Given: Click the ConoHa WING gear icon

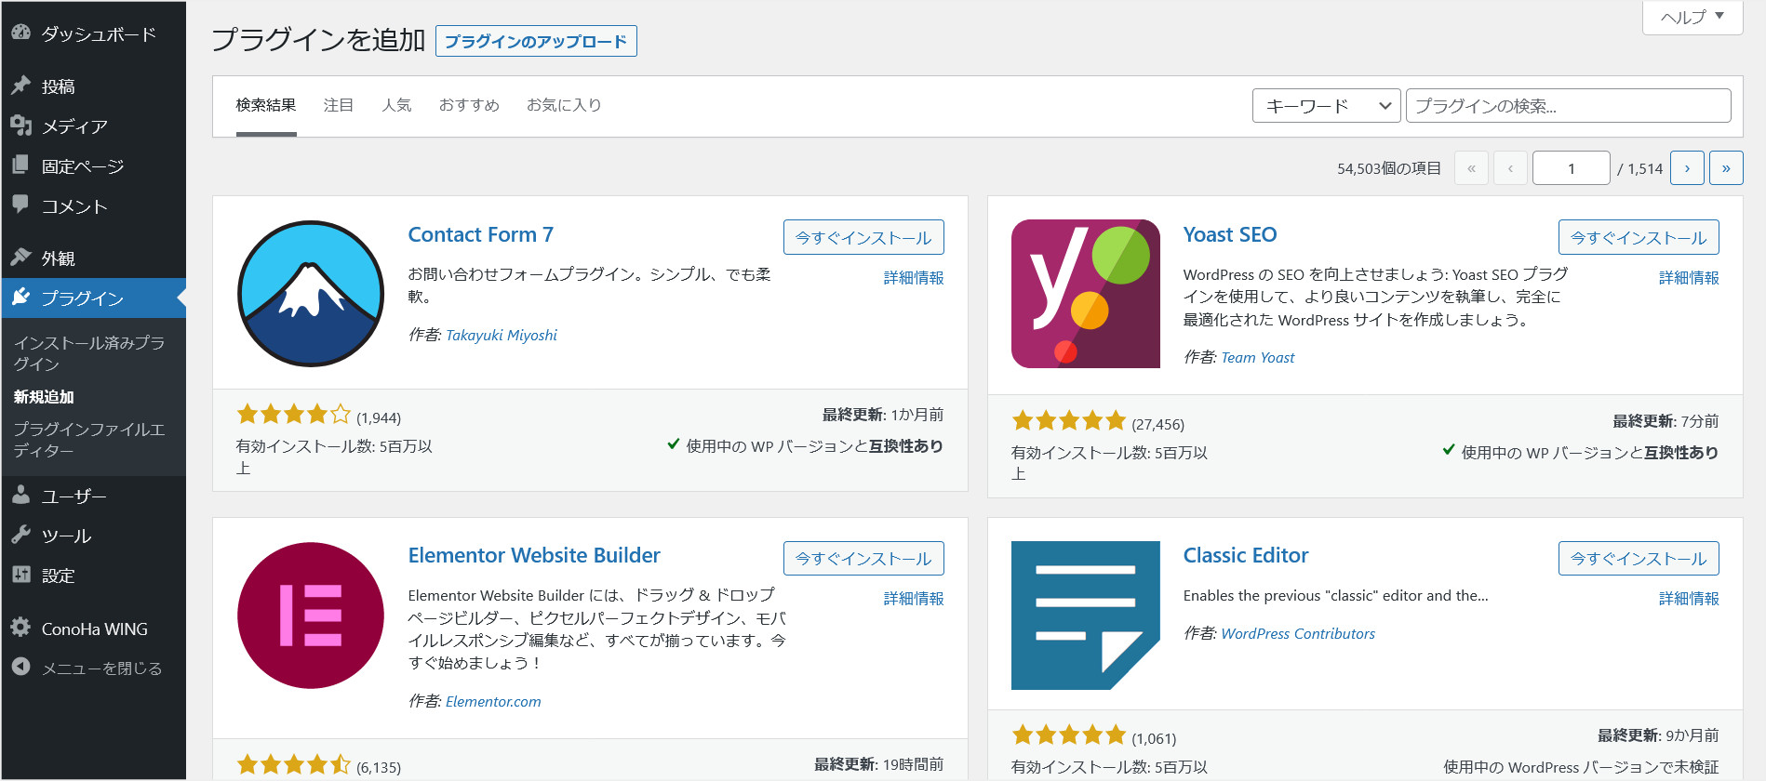Looking at the screenshot, I should pos(20,628).
